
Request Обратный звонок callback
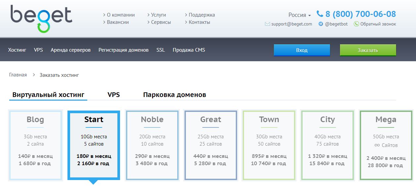[378, 24]
